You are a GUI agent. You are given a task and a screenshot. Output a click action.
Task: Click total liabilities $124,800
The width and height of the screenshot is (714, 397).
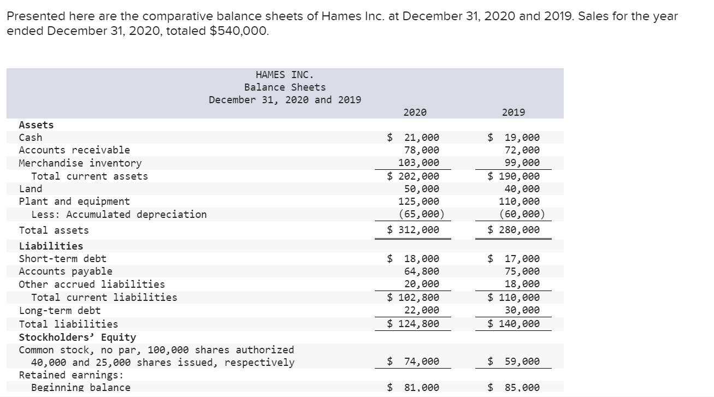[413, 324]
